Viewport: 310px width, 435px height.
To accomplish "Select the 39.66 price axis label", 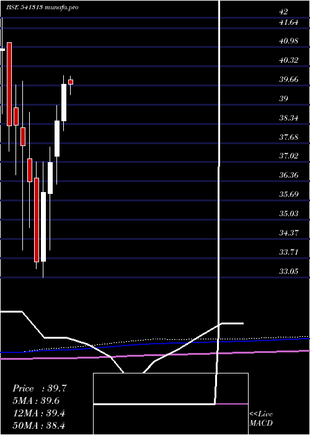I will 289,80.
